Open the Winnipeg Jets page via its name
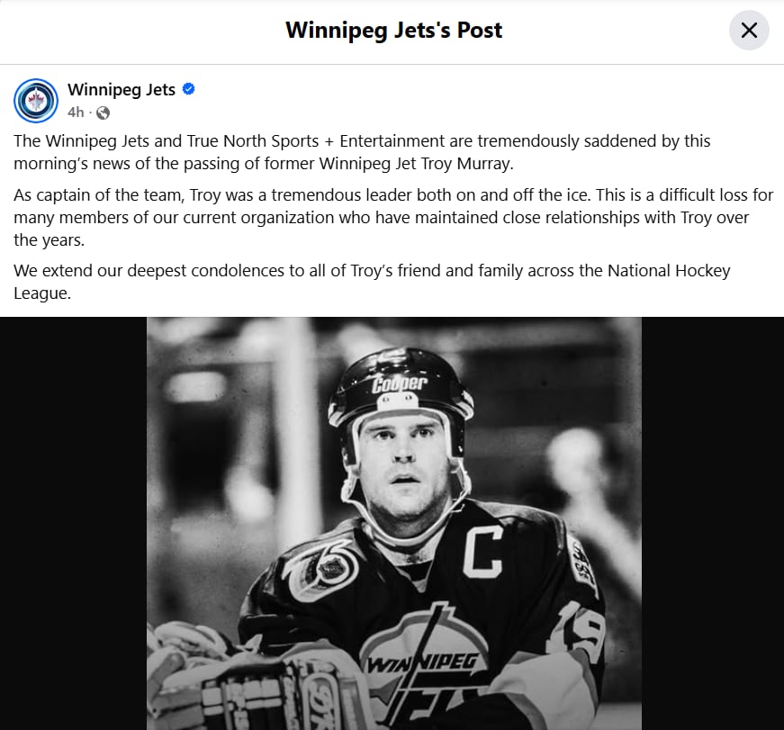Screen dimensions: 784x730 (122, 89)
